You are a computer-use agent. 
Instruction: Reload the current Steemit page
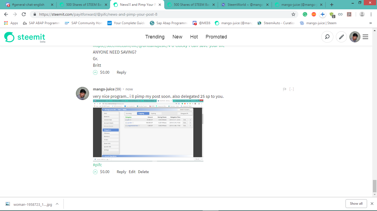tap(24, 14)
